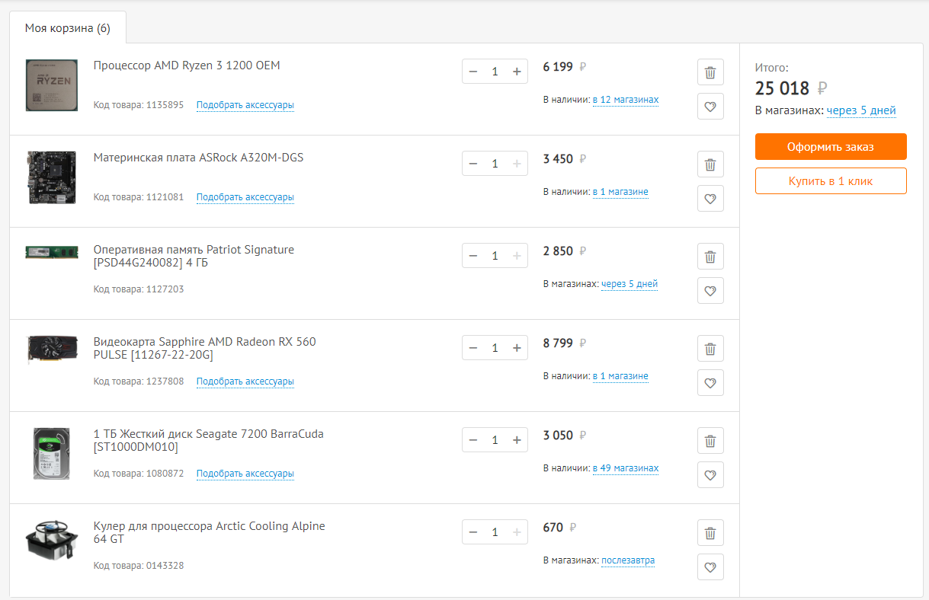
Task: Increase quantity of AMD Ryzen 3 1200
Action: click(517, 72)
